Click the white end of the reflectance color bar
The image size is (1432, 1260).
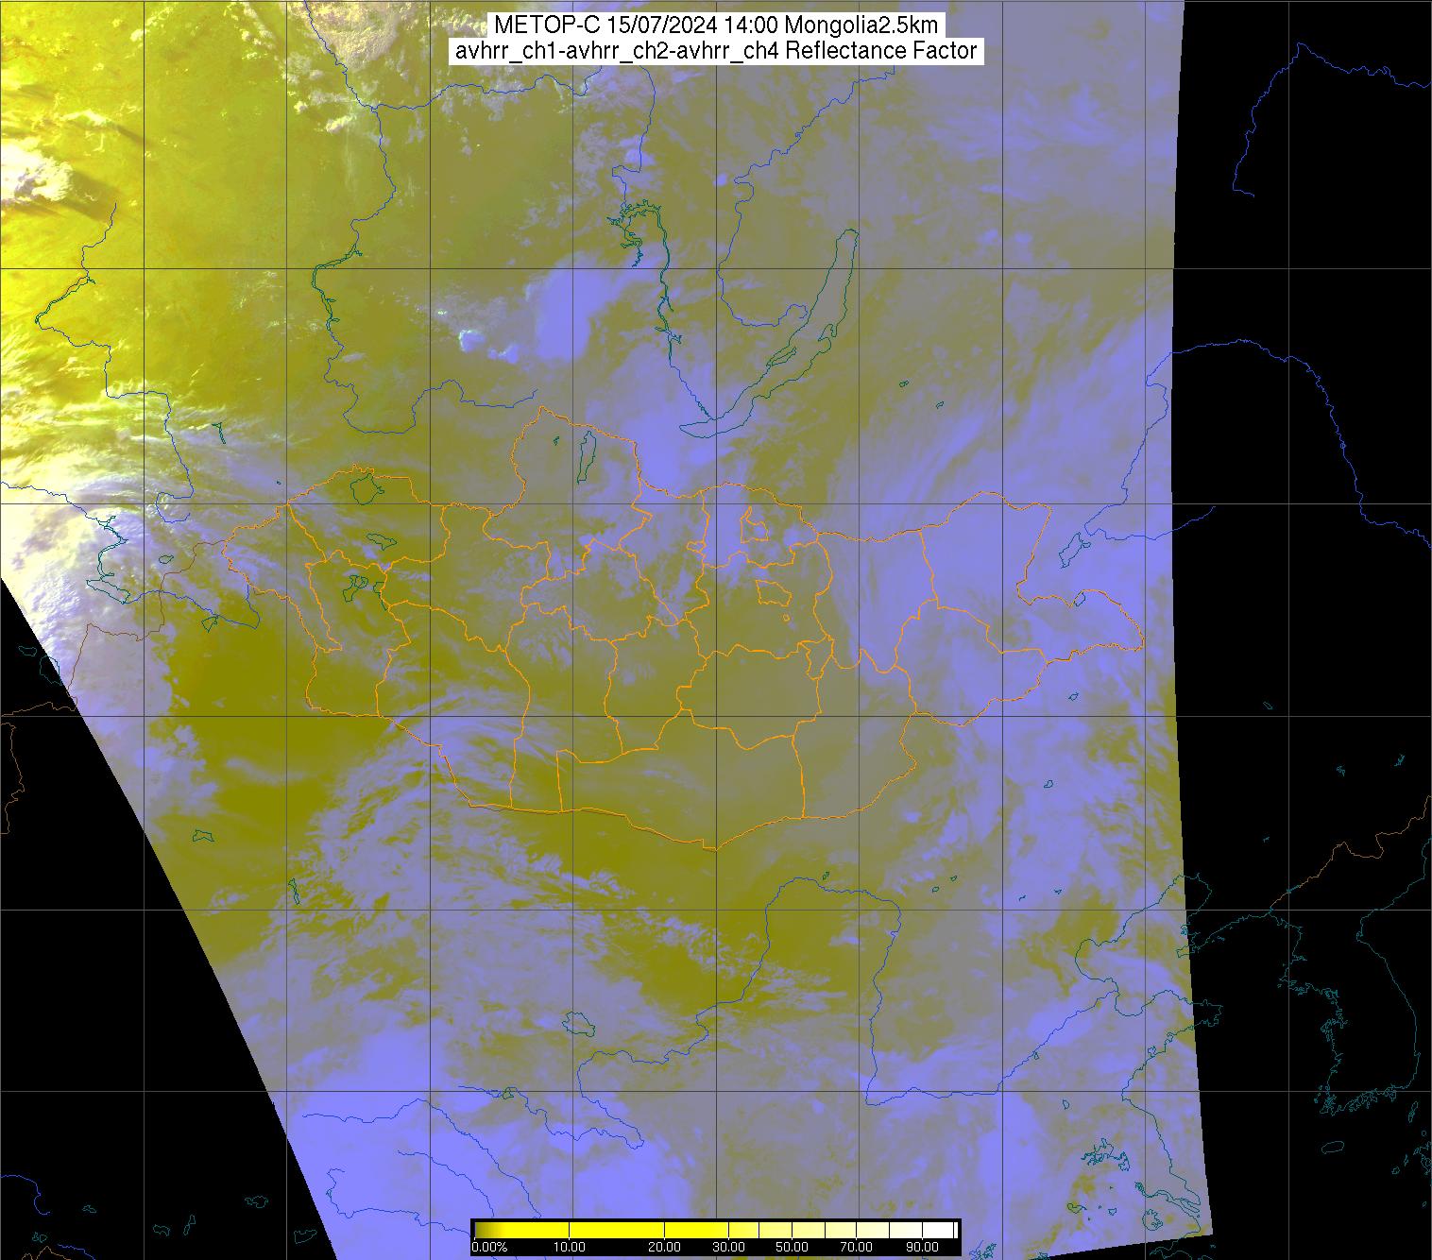[x=938, y=1230]
